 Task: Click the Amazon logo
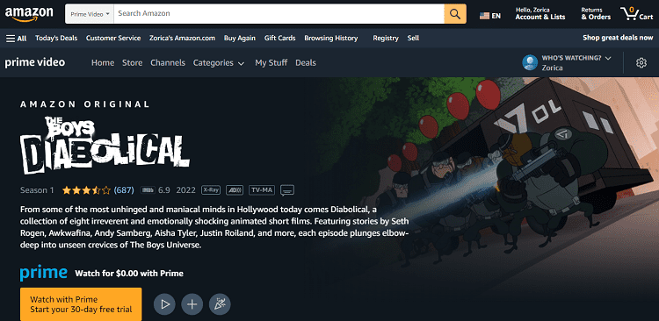pos(29,14)
